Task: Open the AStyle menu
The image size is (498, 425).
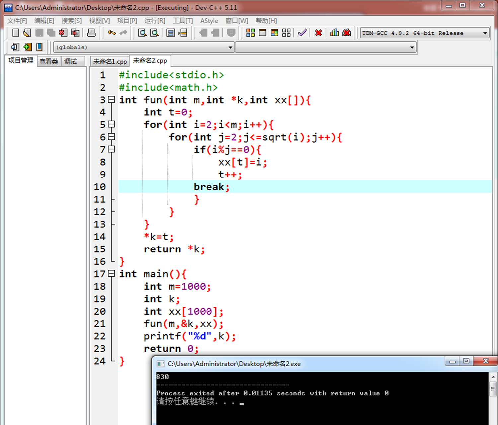Action: (209, 21)
